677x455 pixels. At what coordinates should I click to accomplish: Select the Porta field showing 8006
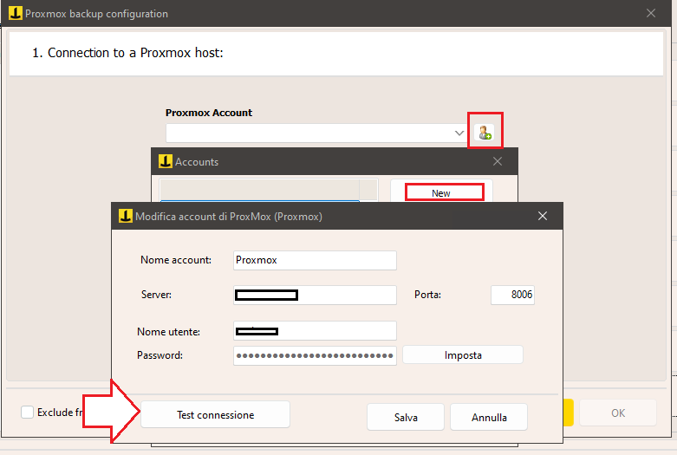tap(512, 295)
